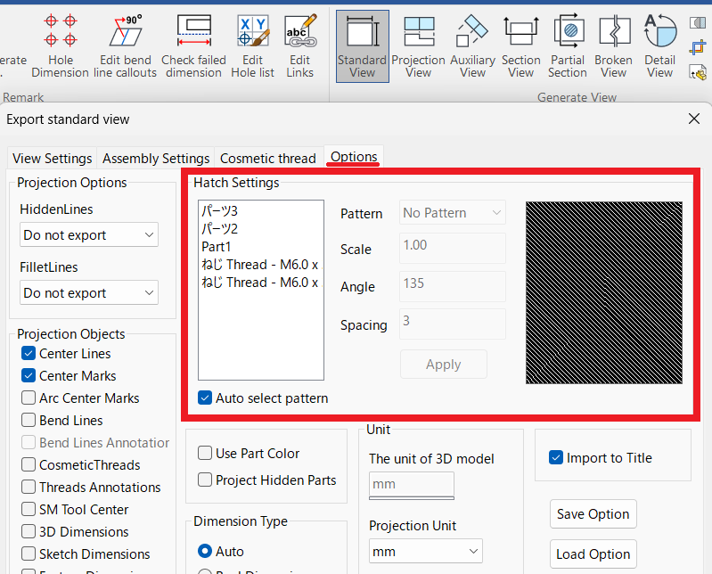The width and height of the screenshot is (712, 574).
Task: Click the hatch Scale field
Action: pos(453,248)
